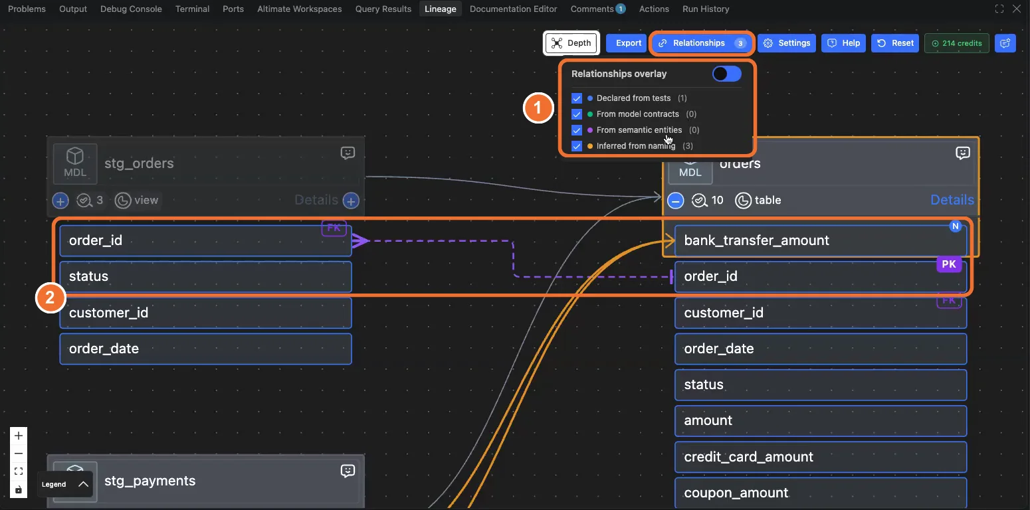Click the view materialization icon on stg_orders
This screenshot has width=1030, height=510.
click(x=122, y=201)
